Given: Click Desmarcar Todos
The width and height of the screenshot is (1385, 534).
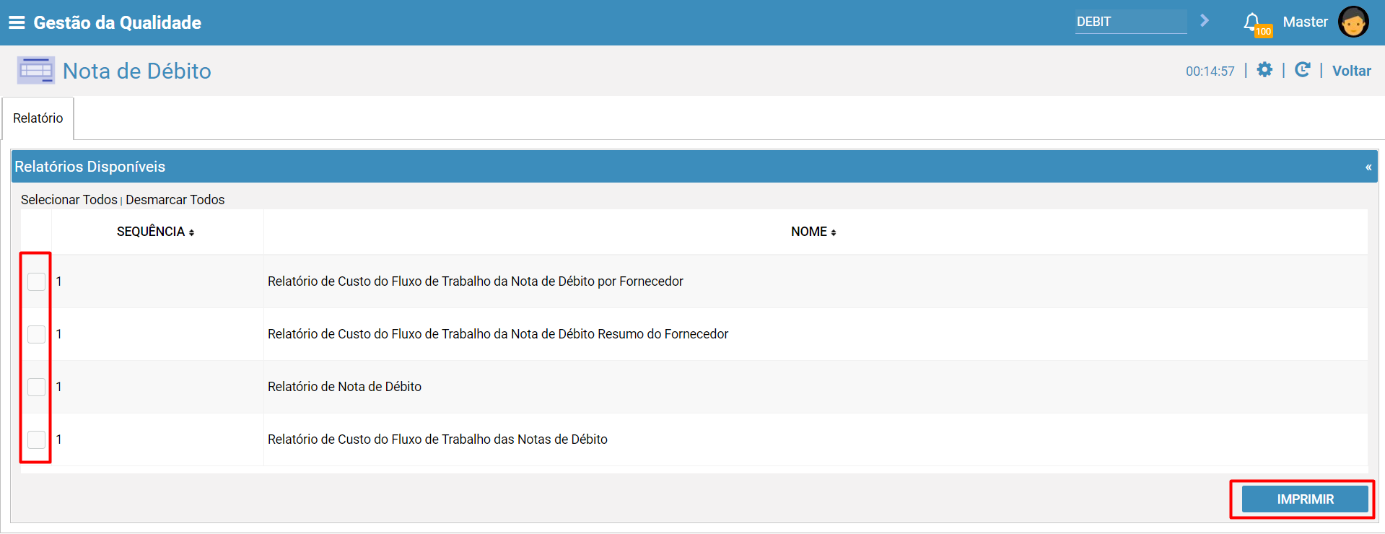Looking at the screenshot, I should tap(175, 200).
